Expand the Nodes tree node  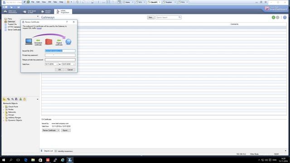tap(4, 110)
